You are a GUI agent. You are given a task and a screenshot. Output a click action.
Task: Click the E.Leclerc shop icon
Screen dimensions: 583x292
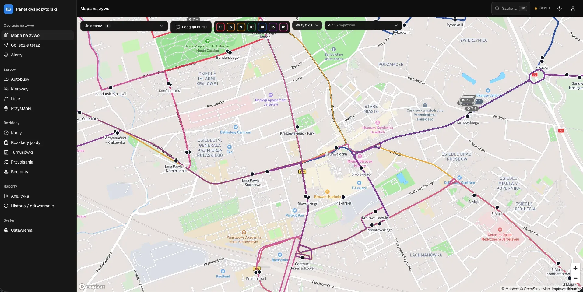[x=359, y=183]
